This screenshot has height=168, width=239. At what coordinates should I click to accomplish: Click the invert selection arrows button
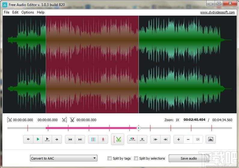click(132, 139)
